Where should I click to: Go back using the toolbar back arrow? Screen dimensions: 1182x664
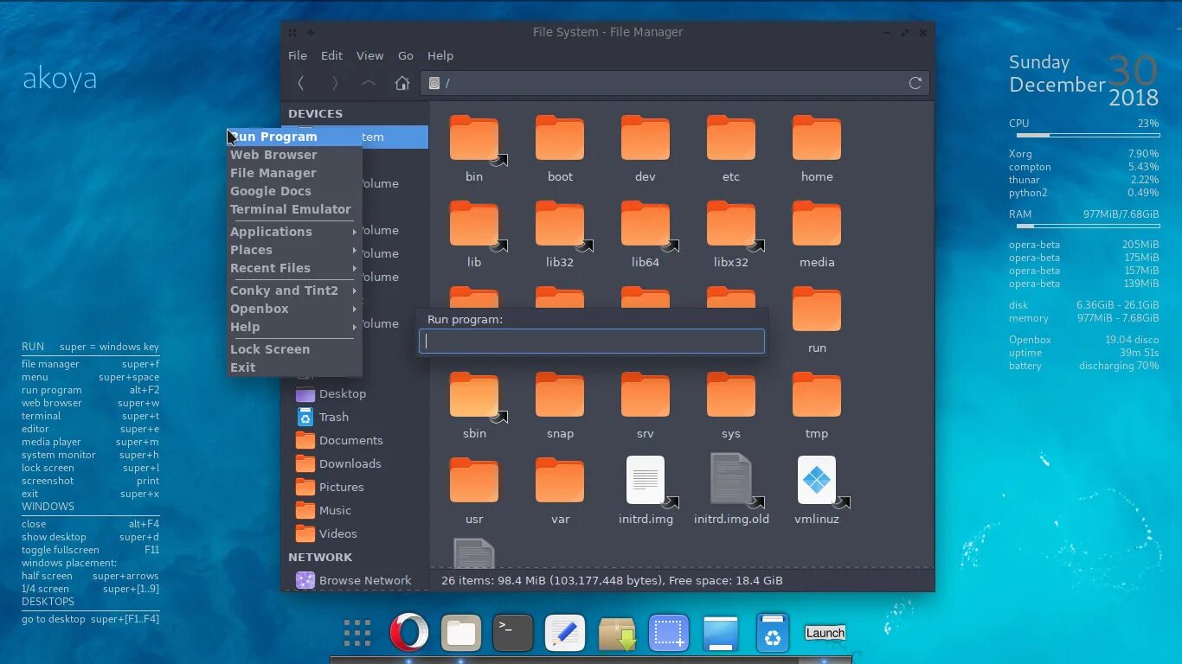[301, 83]
